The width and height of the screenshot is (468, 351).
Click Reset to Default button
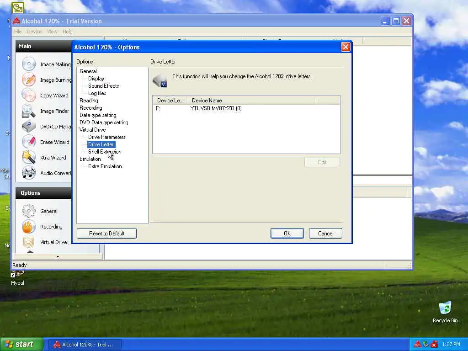[106, 234]
